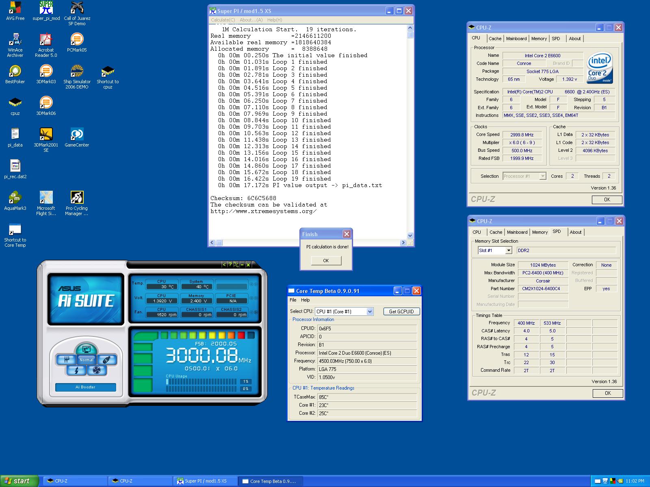The height and width of the screenshot is (487, 650).
Task: Switch to Memory tab in upper CPU-Z
Action: (539, 39)
